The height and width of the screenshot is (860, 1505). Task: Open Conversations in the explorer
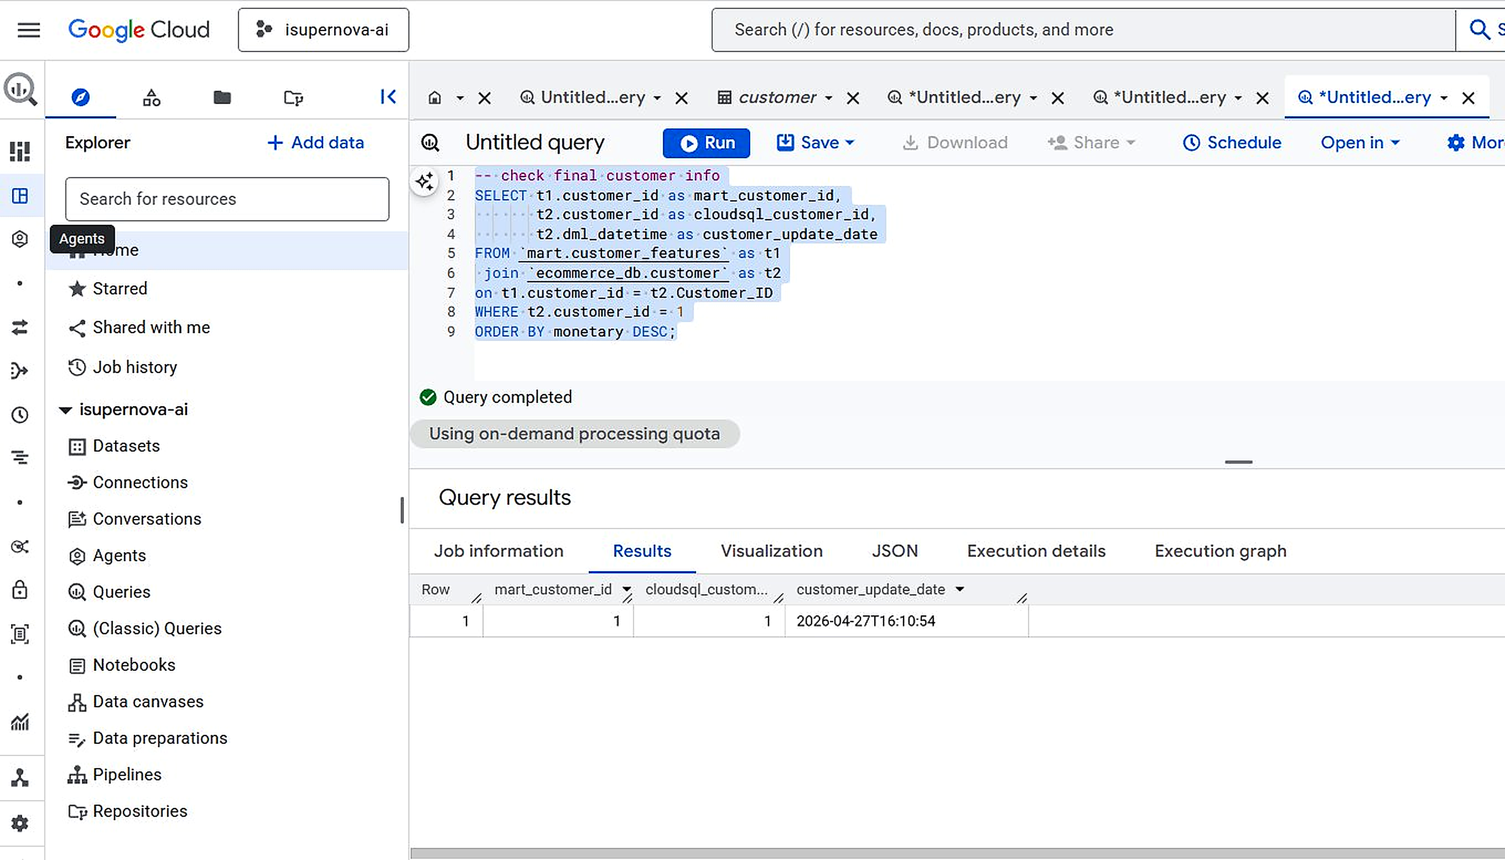[x=147, y=519]
